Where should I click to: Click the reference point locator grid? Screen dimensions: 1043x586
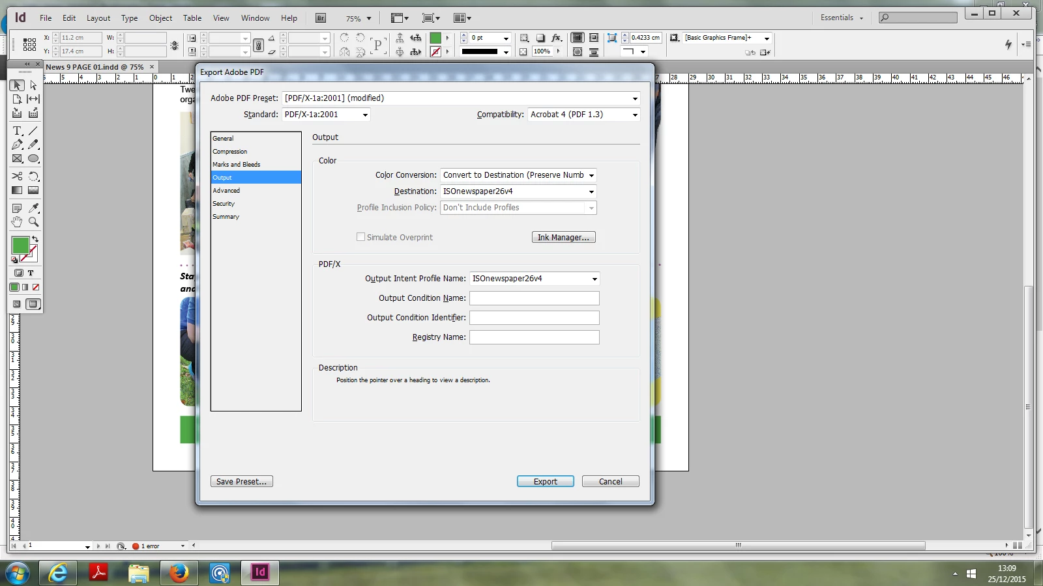[29, 44]
